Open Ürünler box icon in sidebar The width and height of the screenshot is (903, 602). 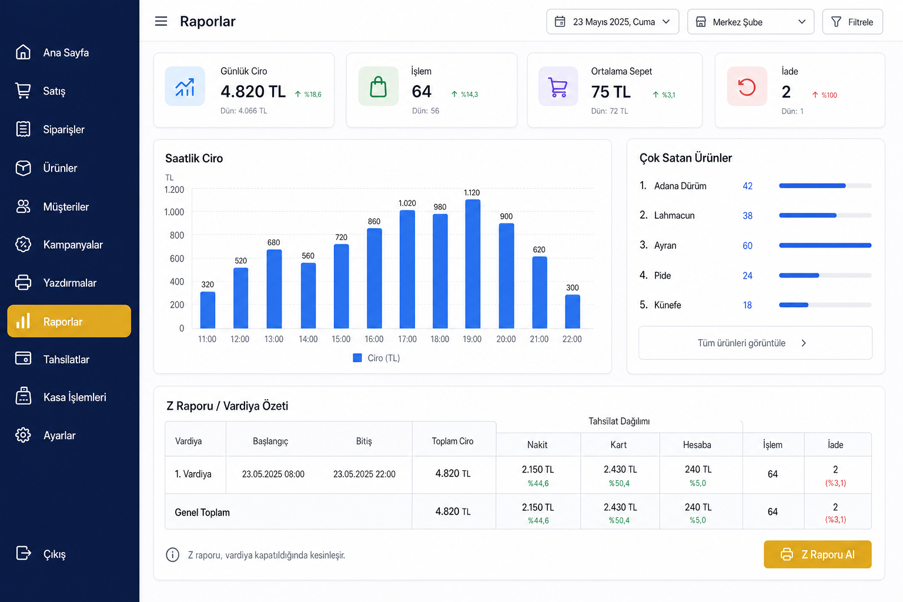23,168
